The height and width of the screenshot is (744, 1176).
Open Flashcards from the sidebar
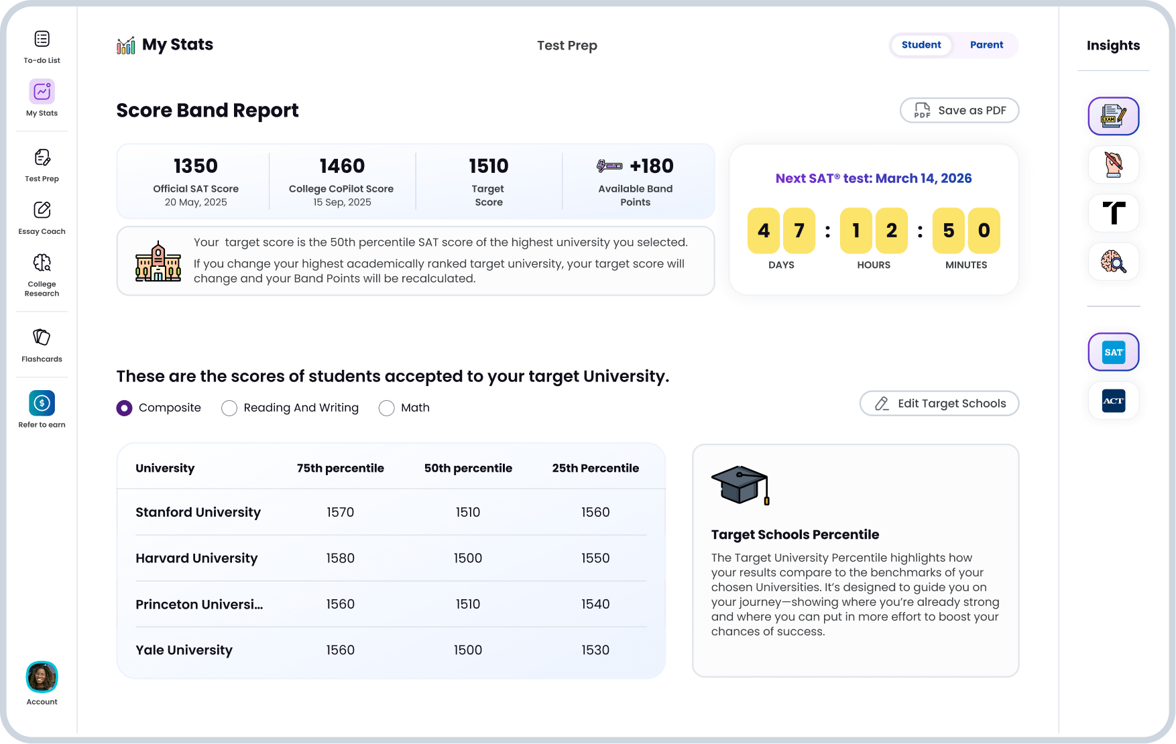click(x=42, y=337)
